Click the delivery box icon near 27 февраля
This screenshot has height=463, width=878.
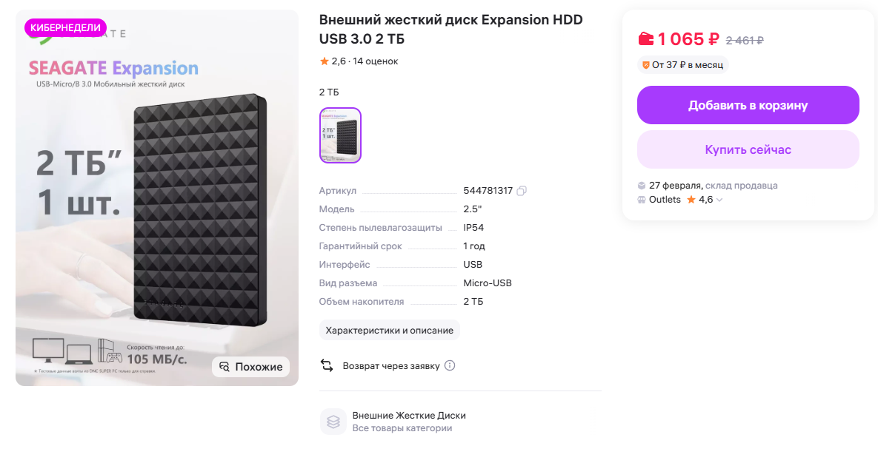(642, 186)
